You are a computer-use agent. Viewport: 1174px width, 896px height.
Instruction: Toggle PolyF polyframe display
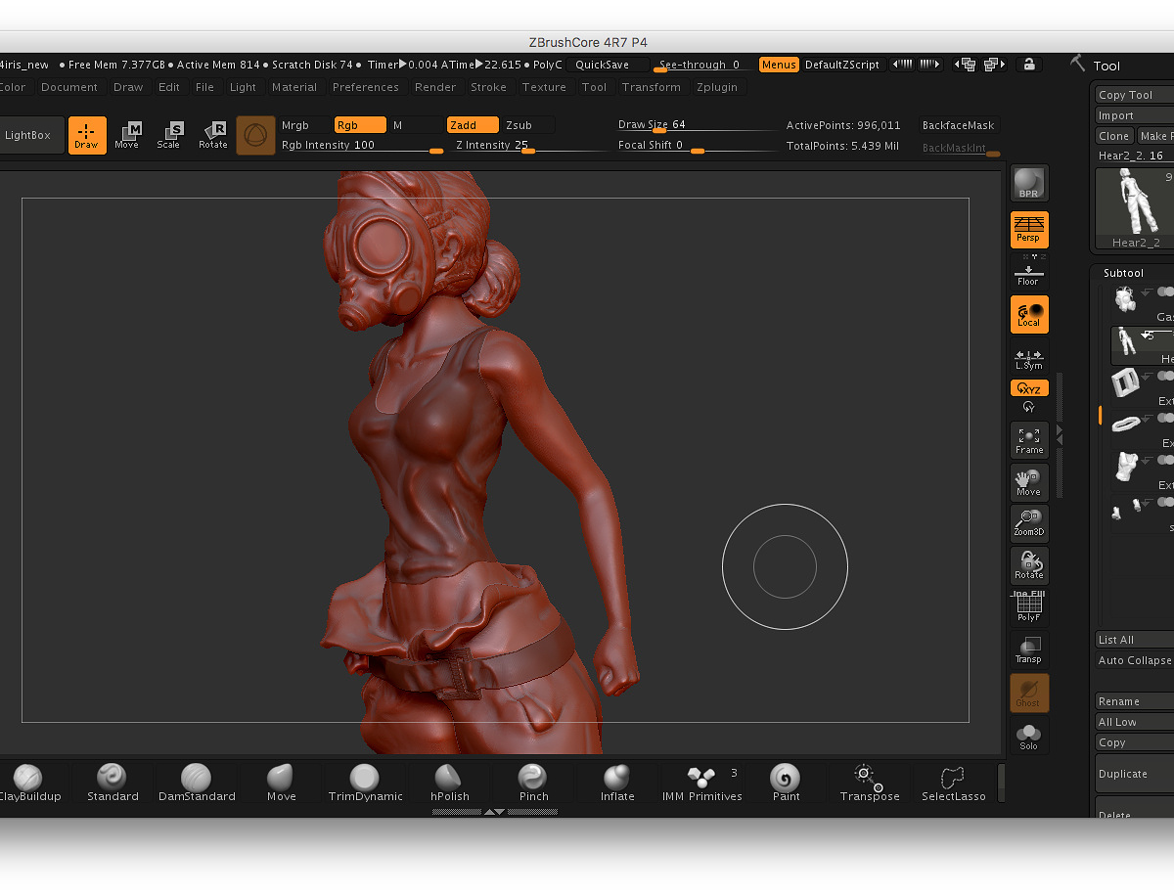(1029, 608)
